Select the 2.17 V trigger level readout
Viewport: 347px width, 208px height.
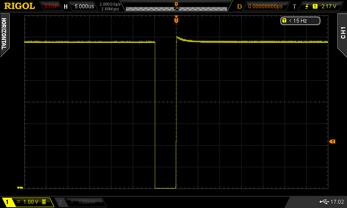click(x=329, y=6)
